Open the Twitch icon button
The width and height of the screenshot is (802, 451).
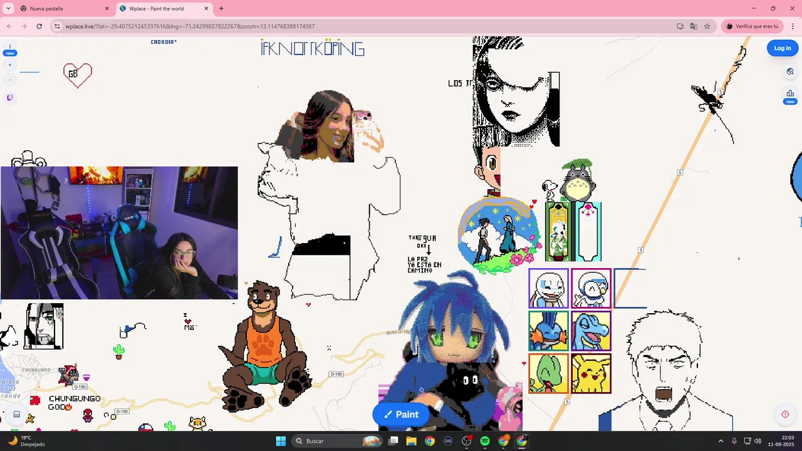[10, 98]
